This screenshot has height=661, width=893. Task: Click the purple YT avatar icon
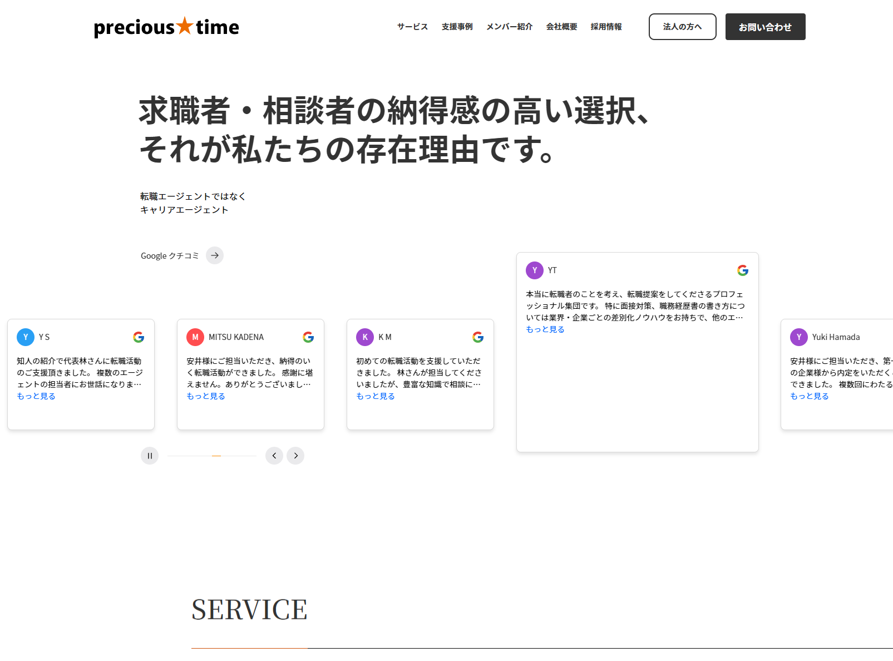535,270
